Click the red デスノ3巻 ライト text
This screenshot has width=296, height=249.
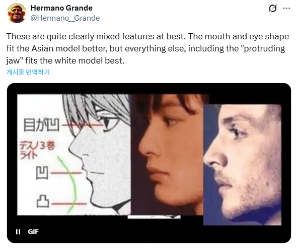[x=37, y=150]
